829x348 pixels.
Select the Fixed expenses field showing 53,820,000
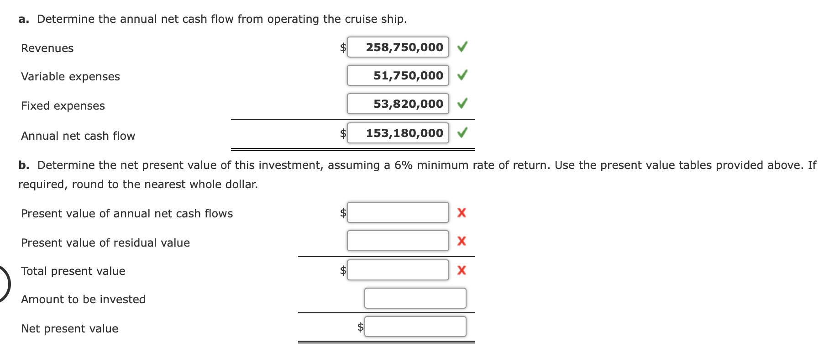point(398,104)
